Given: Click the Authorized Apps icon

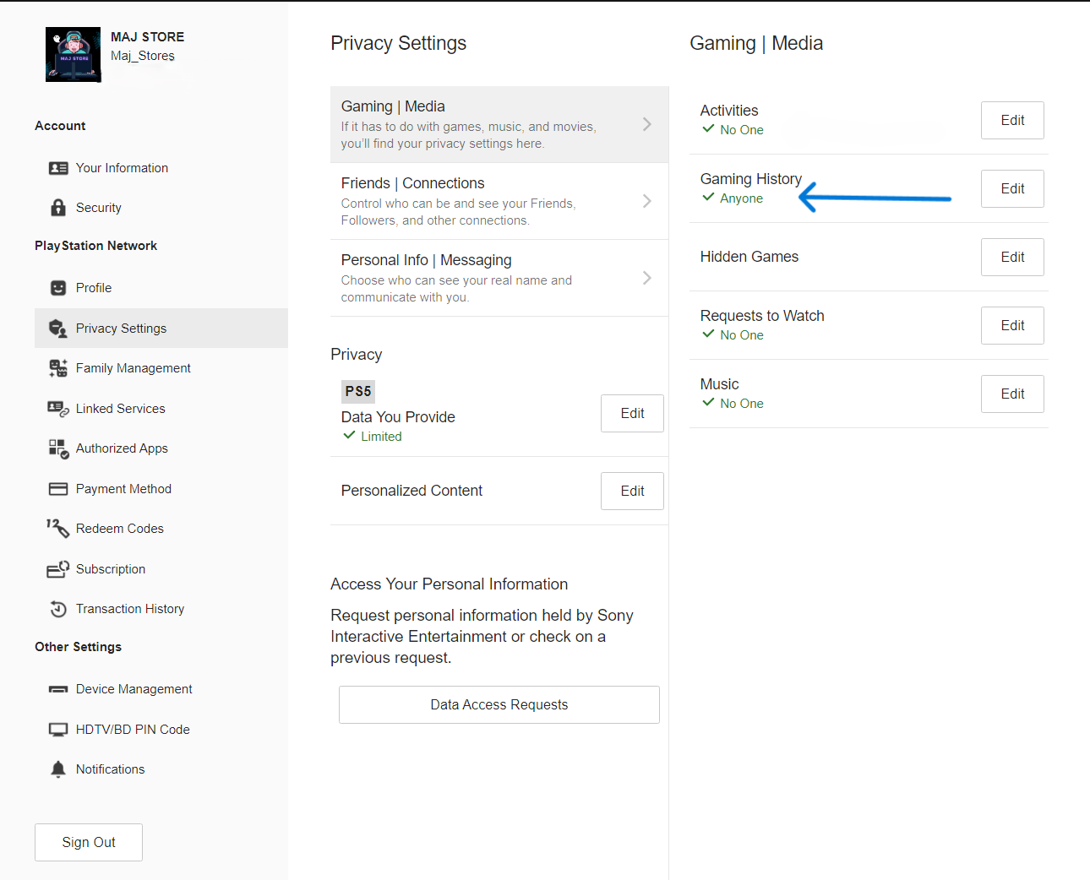Looking at the screenshot, I should 58,448.
